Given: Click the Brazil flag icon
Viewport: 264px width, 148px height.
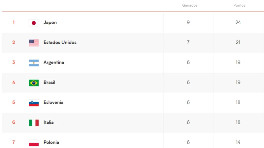Looking at the screenshot, I should click(34, 83).
